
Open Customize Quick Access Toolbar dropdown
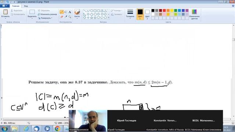point(14,2)
